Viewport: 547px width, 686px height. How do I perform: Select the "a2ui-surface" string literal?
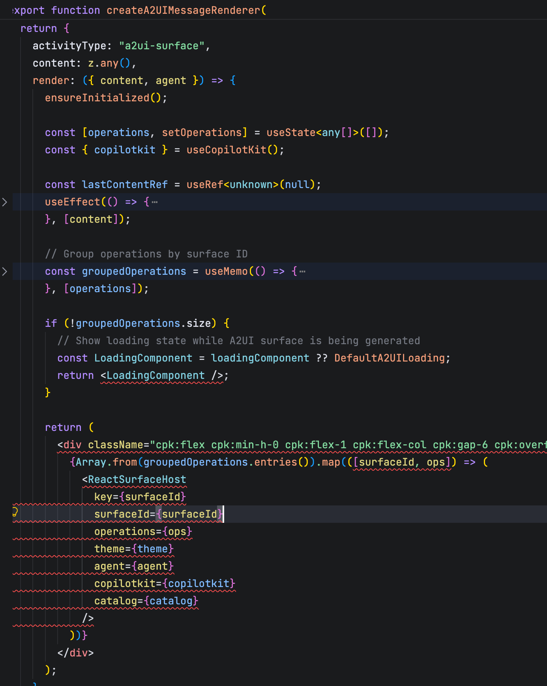pyautogui.click(x=162, y=46)
